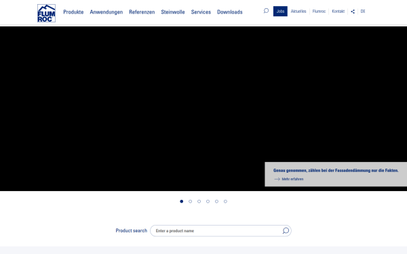Focus the Enter a product name field

(220, 231)
